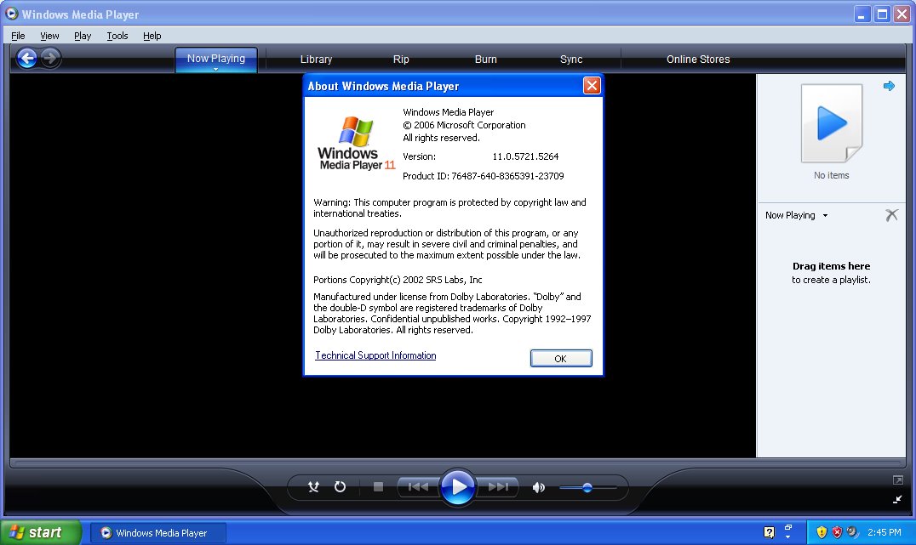Click the version number 11.0.5721.5264
Image resolution: width=916 pixels, height=545 pixels.
click(x=525, y=156)
